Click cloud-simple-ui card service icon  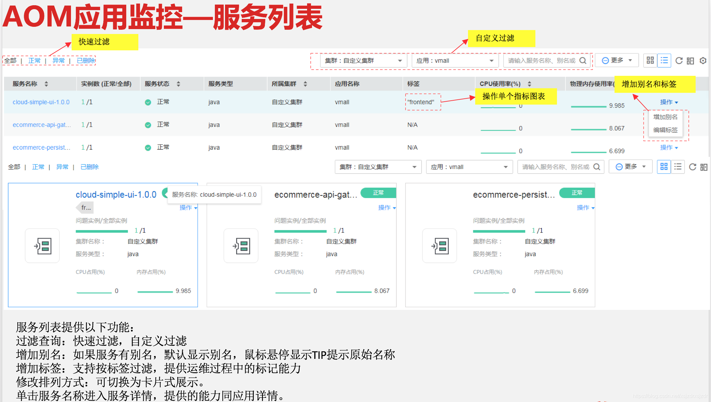tap(43, 246)
